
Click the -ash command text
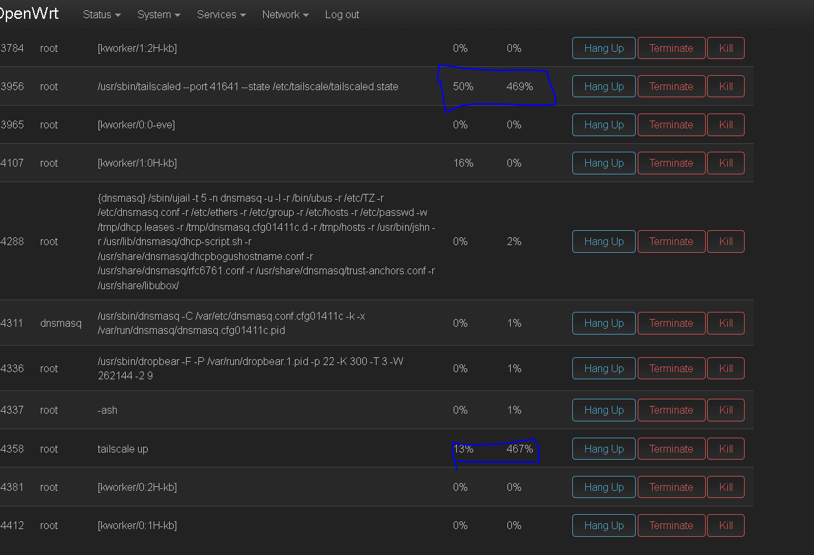[108, 410]
